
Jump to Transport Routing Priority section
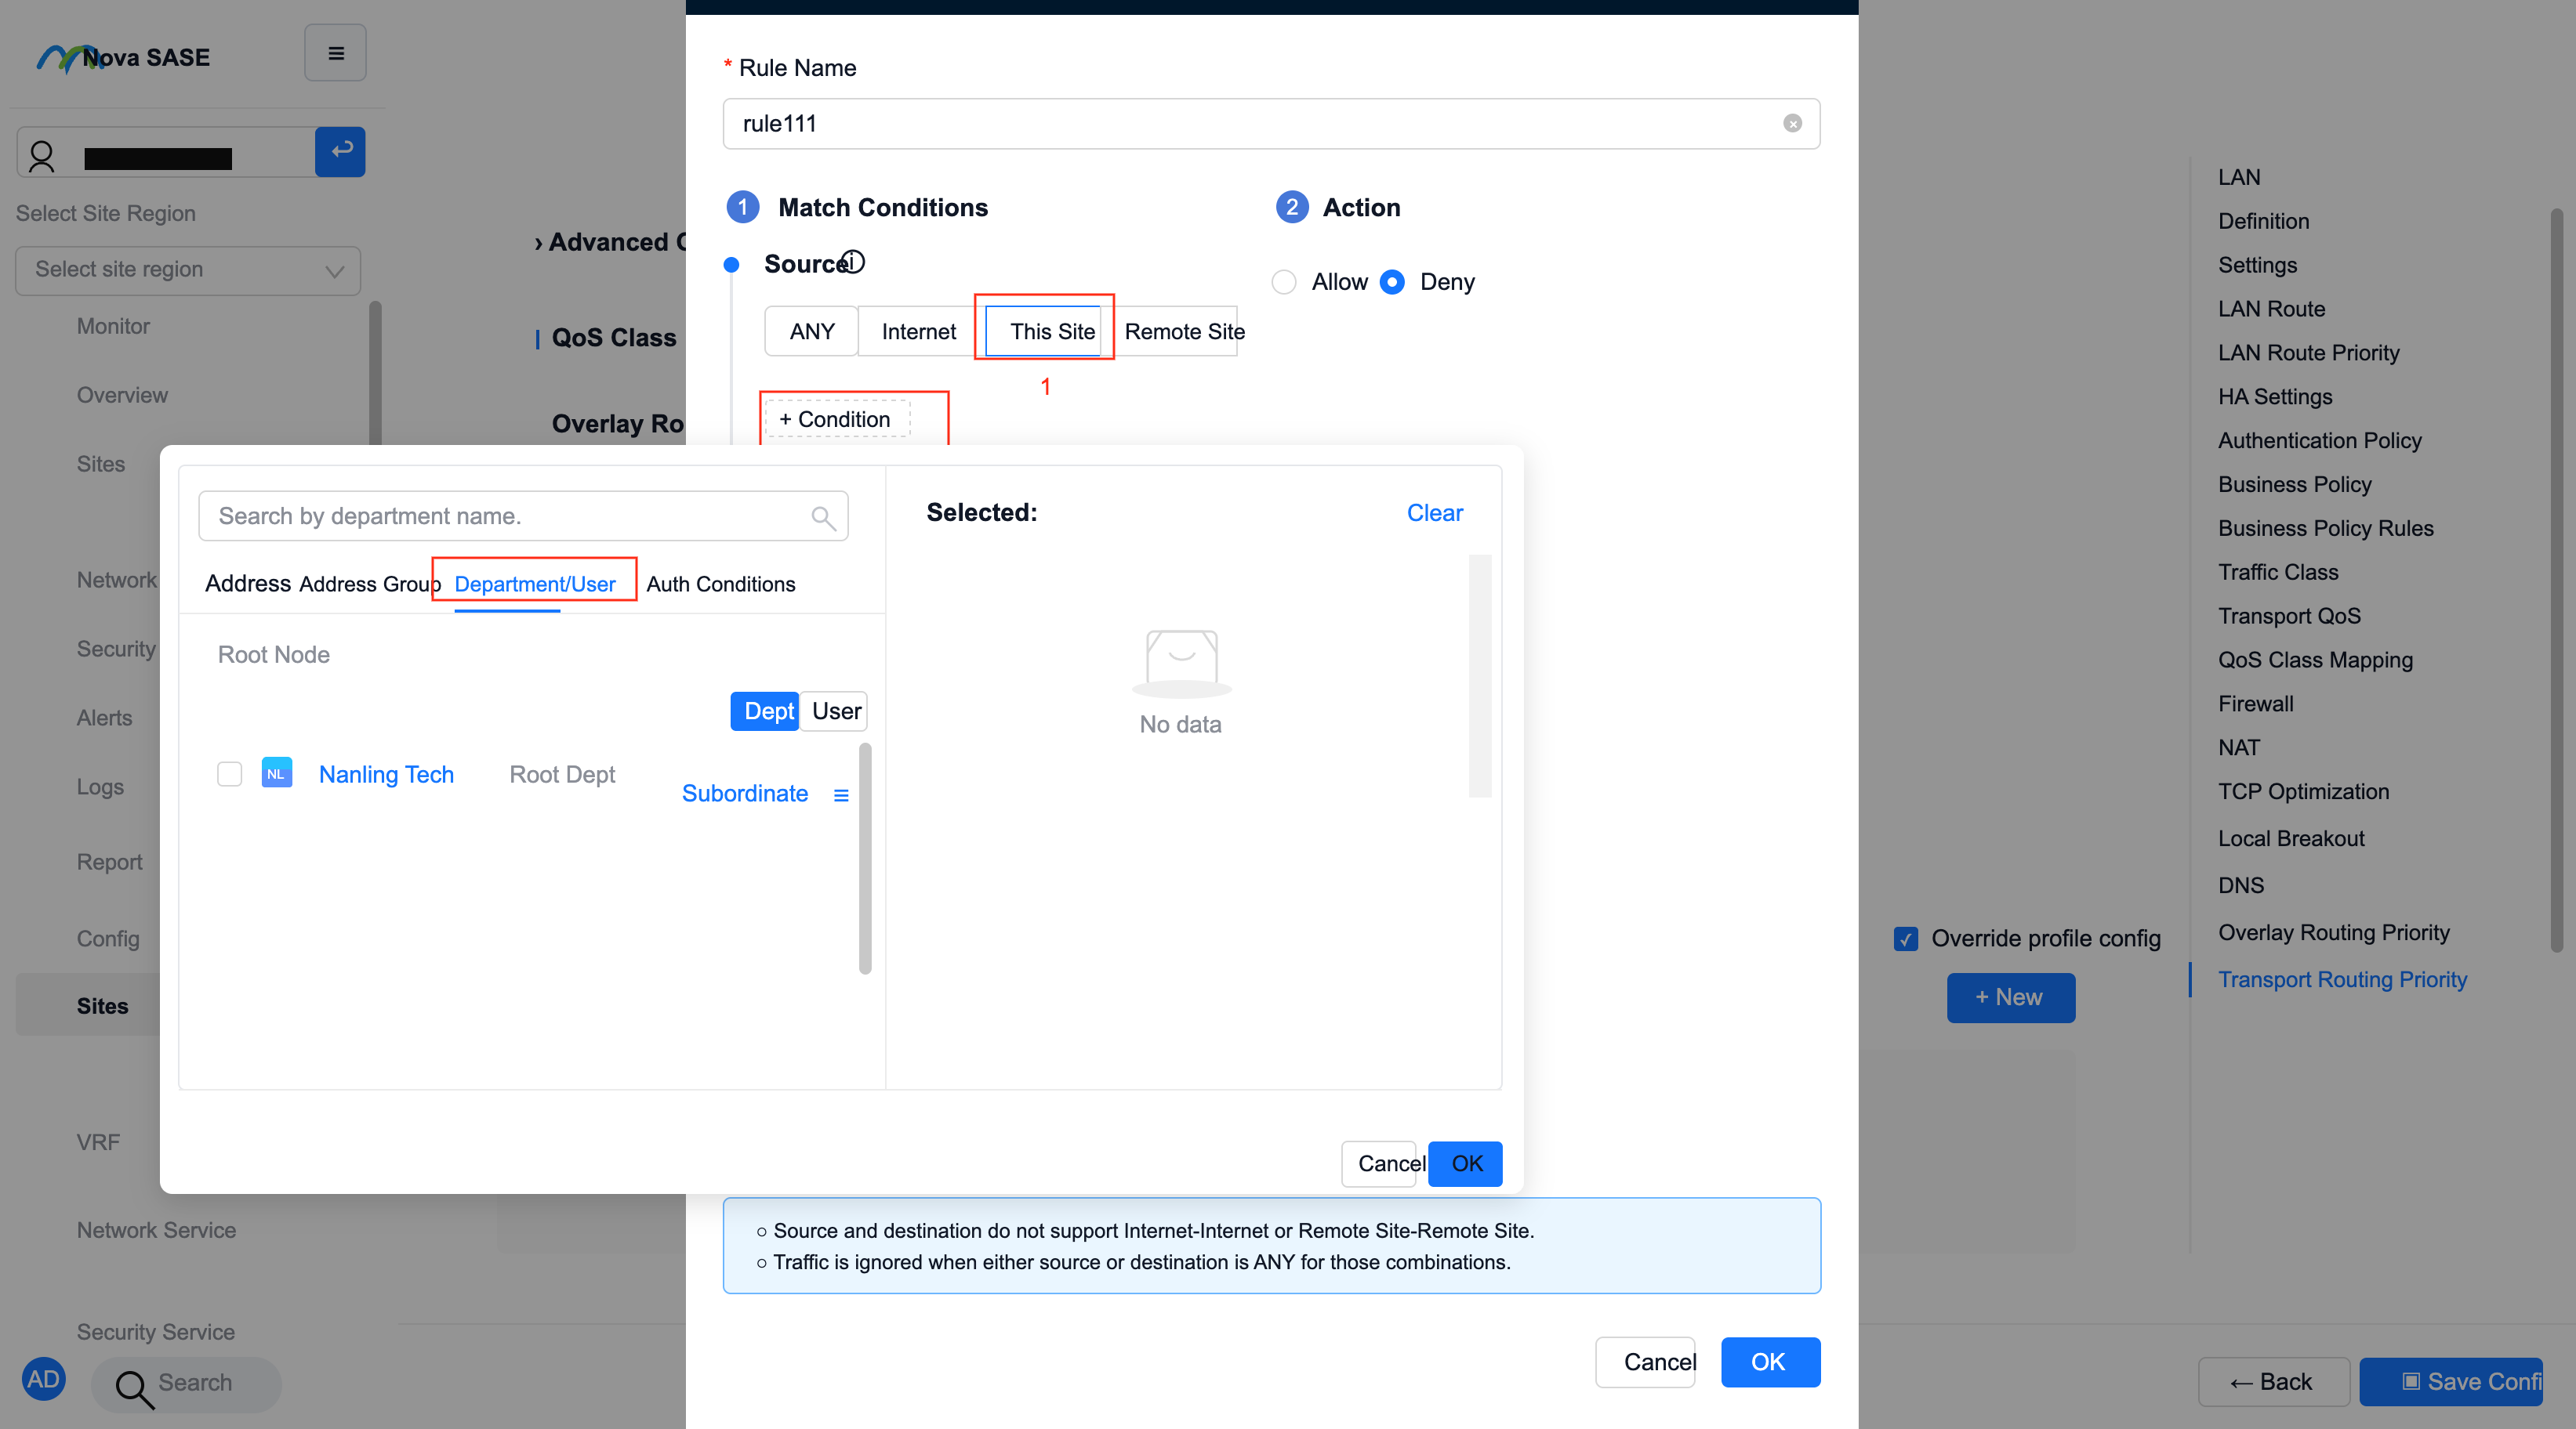2342,979
